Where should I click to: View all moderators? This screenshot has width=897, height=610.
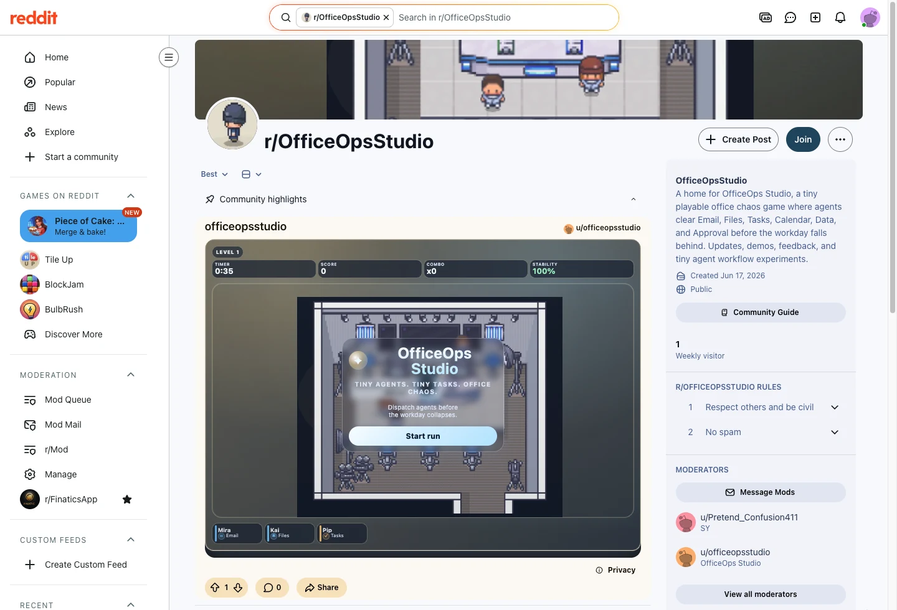(761, 594)
